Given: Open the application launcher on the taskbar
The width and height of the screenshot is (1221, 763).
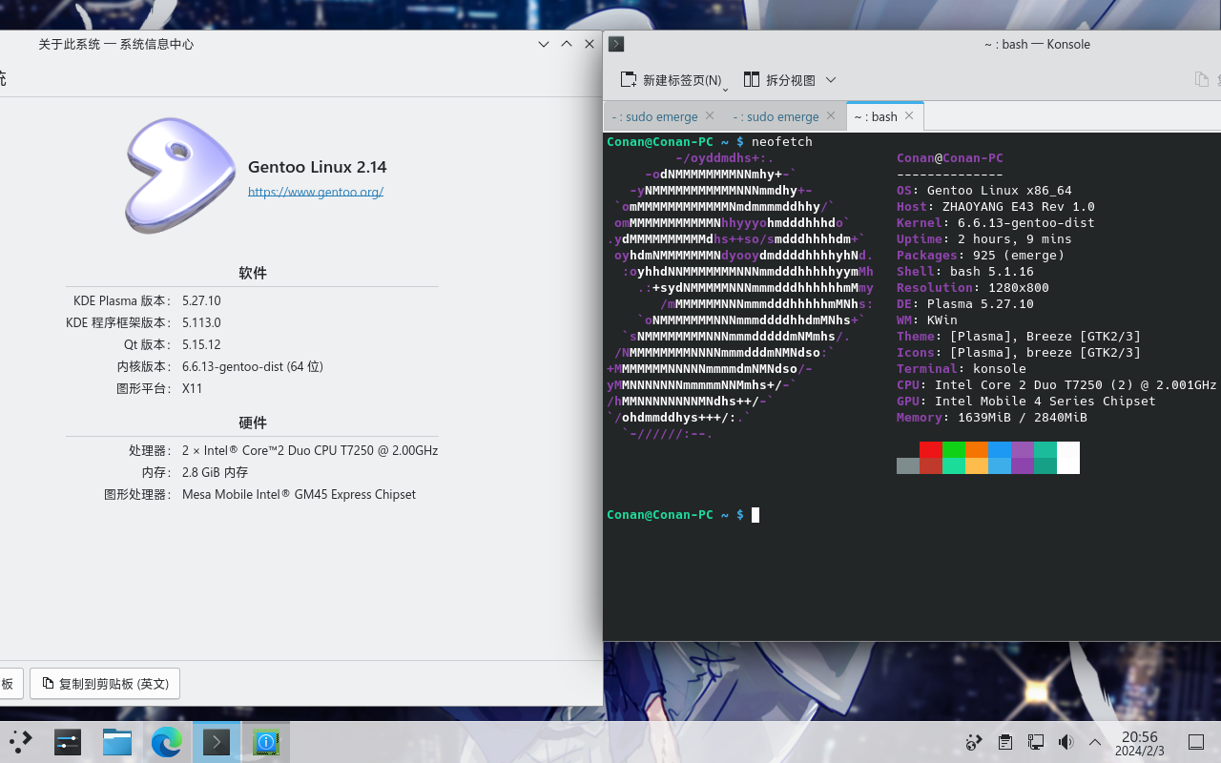Looking at the screenshot, I should 20,741.
